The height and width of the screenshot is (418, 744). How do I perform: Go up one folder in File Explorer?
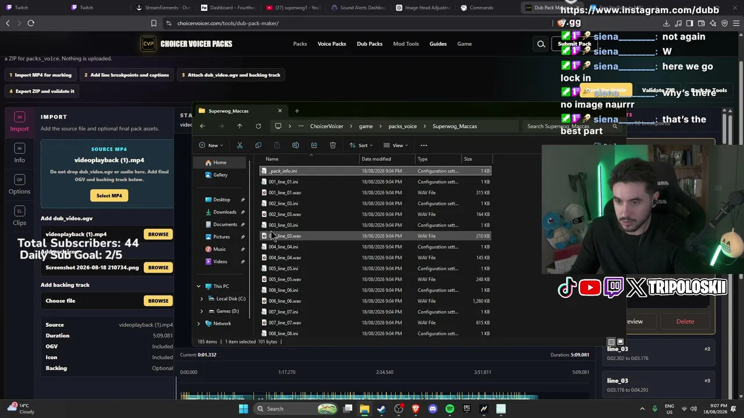tap(239, 126)
